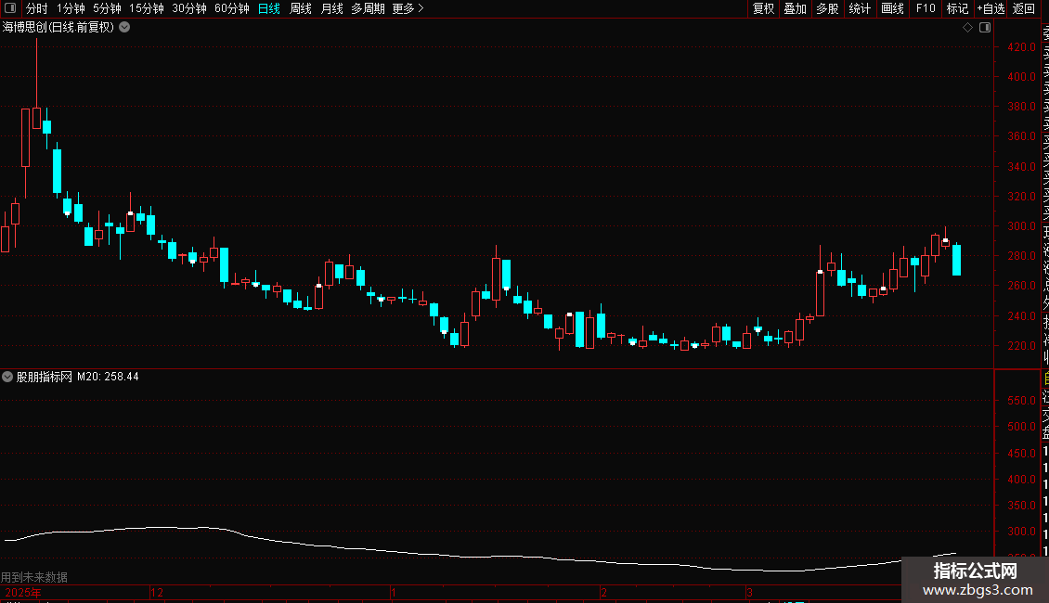
Task: Click 返回 to go back
Action: coord(1024,8)
